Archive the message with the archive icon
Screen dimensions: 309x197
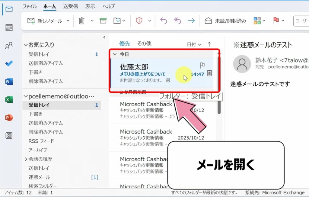click(x=103, y=21)
